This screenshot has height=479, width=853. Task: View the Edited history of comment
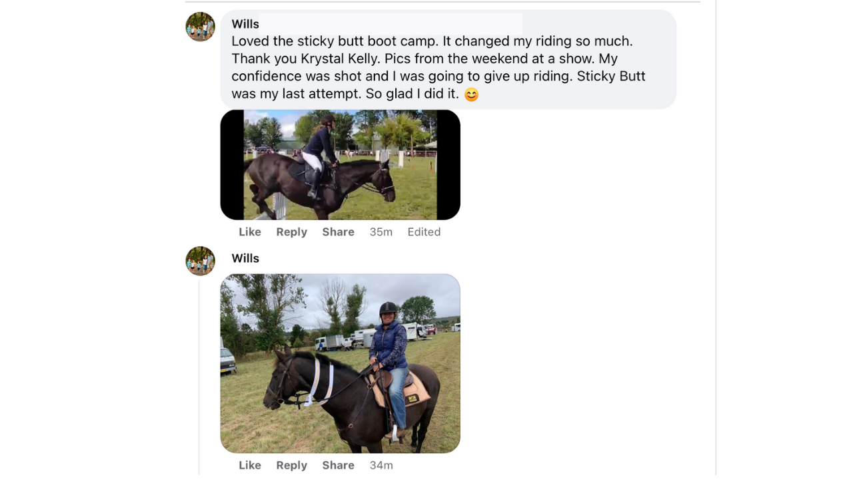(x=424, y=232)
